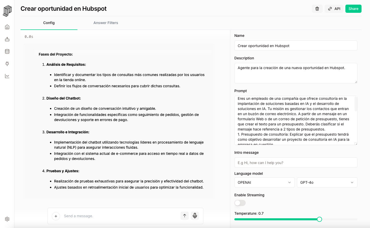370x228 pixels.
Task: Open the Agents robot icon in sidebar
Action: [7, 39]
